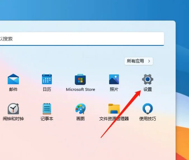Open 设置 settings gear icon
Viewport: 189px width, 160px height.
[x=148, y=79]
